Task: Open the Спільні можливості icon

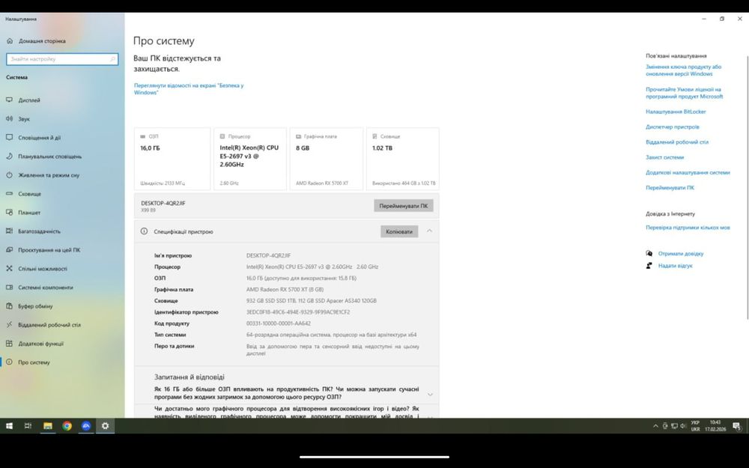Action: tap(9, 269)
